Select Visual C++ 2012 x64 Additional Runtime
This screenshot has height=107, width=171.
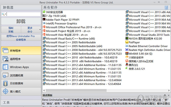[x=82, y=65]
